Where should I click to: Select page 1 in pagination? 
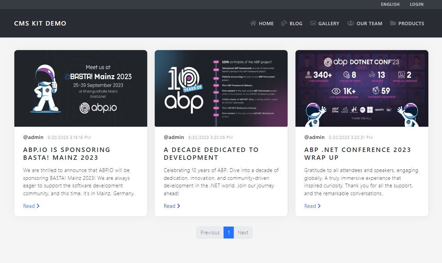point(229,233)
